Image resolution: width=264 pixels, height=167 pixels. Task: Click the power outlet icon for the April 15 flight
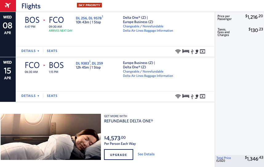(197, 96)
